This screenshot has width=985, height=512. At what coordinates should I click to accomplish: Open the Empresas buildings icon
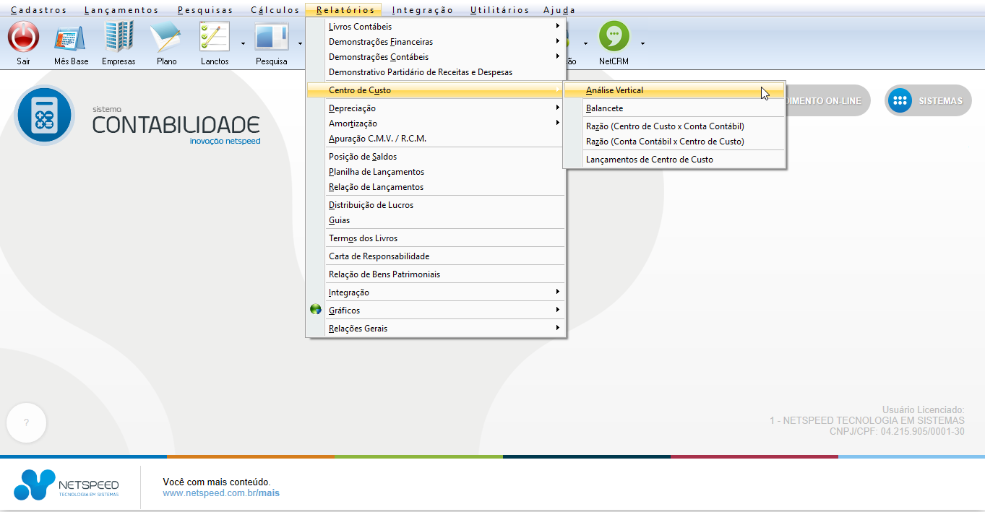119,36
